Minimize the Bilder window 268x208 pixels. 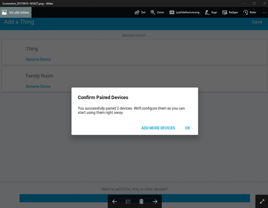[x=244, y=3]
